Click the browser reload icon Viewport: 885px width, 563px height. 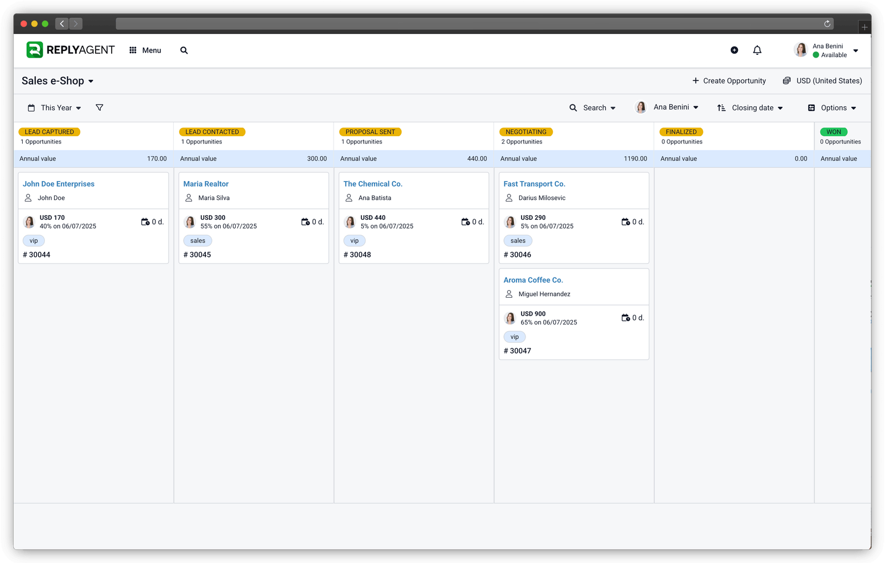(x=827, y=23)
